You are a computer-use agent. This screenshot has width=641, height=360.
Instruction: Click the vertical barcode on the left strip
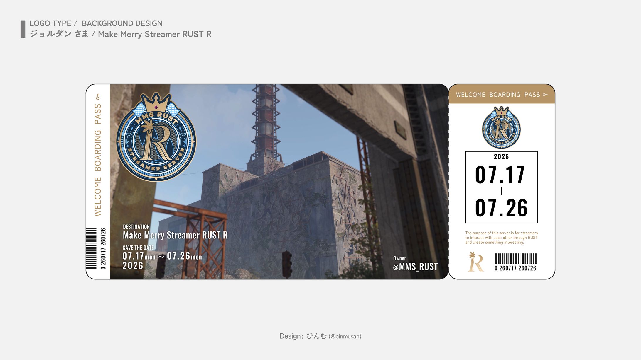(x=91, y=248)
